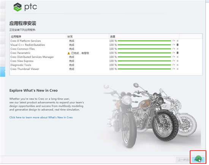
Task: Click cancel X for Creo View Express
Action: pyautogui.click(x=177, y=61)
